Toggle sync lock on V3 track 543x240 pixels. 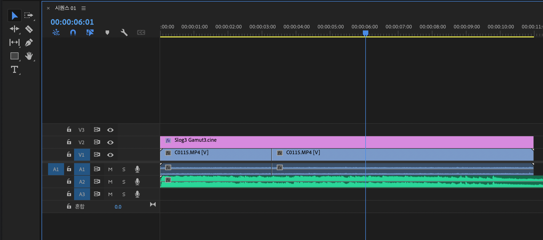[x=97, y=130]
